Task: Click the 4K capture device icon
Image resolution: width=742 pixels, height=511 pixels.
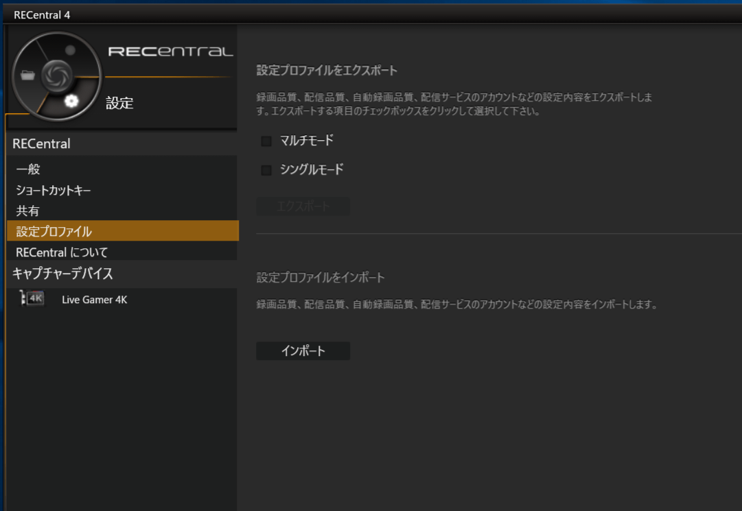Action: [x=33, y=299]
